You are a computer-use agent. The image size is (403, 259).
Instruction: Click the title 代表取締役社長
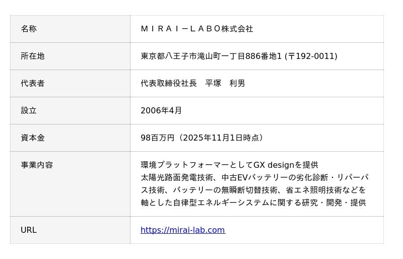pos(169,84)
